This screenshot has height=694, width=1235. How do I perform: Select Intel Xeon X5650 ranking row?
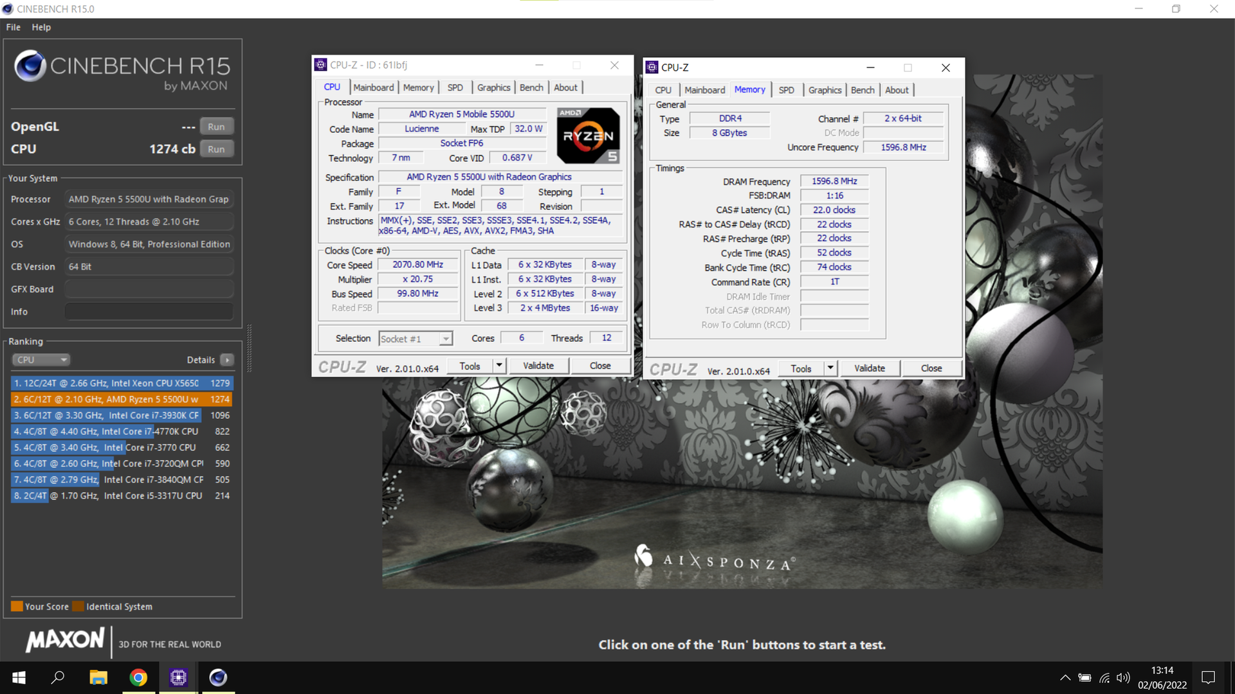pyautogui.click(x=122, y=383)
